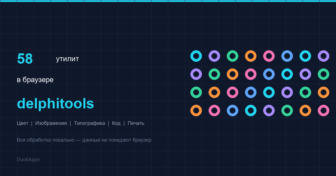Click the text в браузере
The width and height of the screenshot is (336, 176).
point(35,80)
